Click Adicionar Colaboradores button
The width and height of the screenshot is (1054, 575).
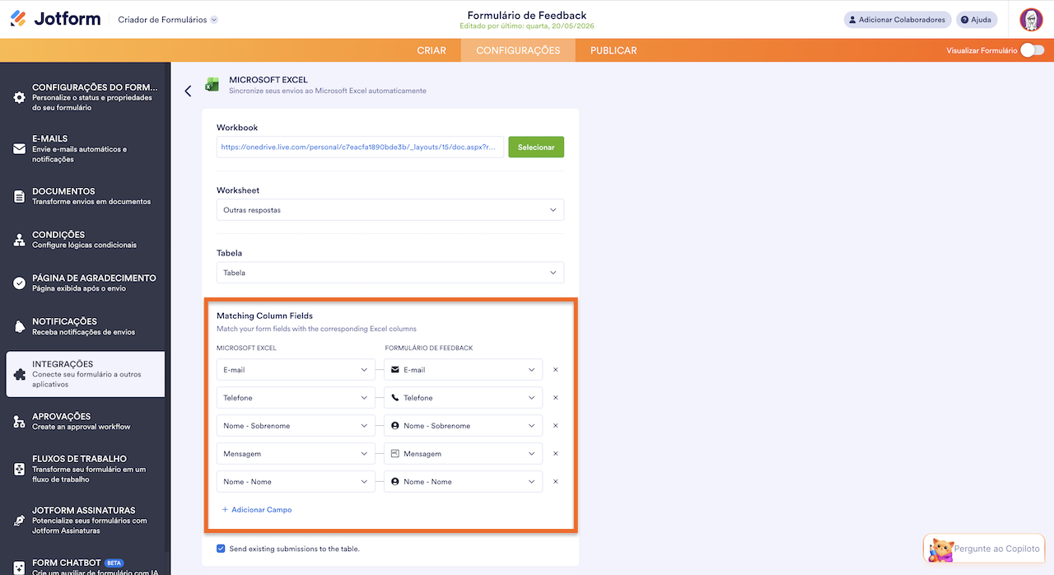(898, 20)
